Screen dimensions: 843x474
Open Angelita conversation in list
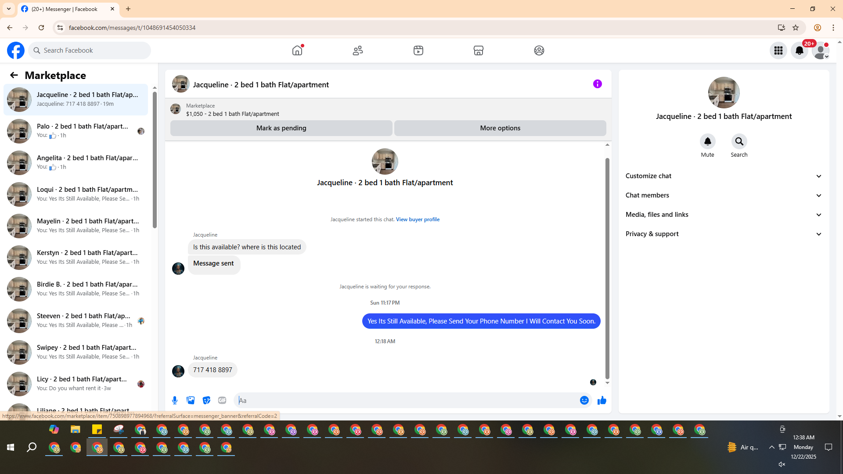[76, 163]
